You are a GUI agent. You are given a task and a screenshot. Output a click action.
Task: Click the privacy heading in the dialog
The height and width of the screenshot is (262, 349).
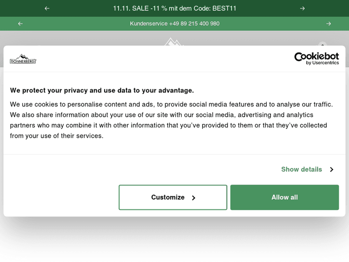102,90
